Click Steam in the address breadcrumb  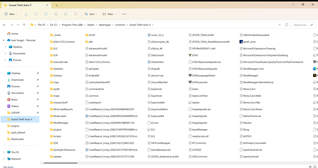pyautogui.click(x=91, y=25)
